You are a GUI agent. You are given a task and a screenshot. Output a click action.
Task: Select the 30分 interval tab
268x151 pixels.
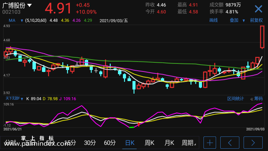pyautogui.click(x=90, y=143)
